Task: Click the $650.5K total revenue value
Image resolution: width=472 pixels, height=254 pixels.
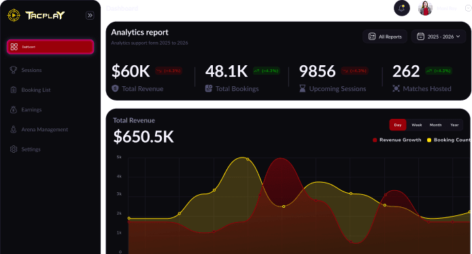Action: coord(144,137)
